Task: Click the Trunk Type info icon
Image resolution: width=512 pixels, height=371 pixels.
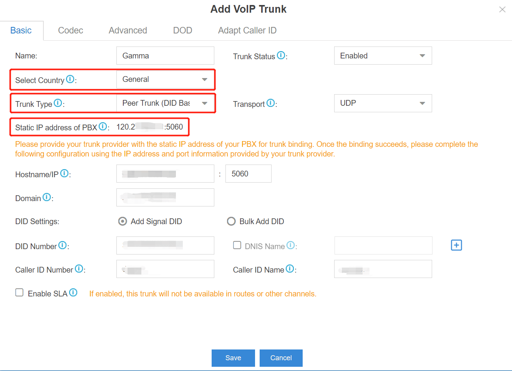Action: tap(58, 102)
